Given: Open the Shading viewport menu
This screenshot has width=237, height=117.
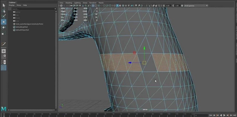Looking at the screenshot, I should pos(69,3).
